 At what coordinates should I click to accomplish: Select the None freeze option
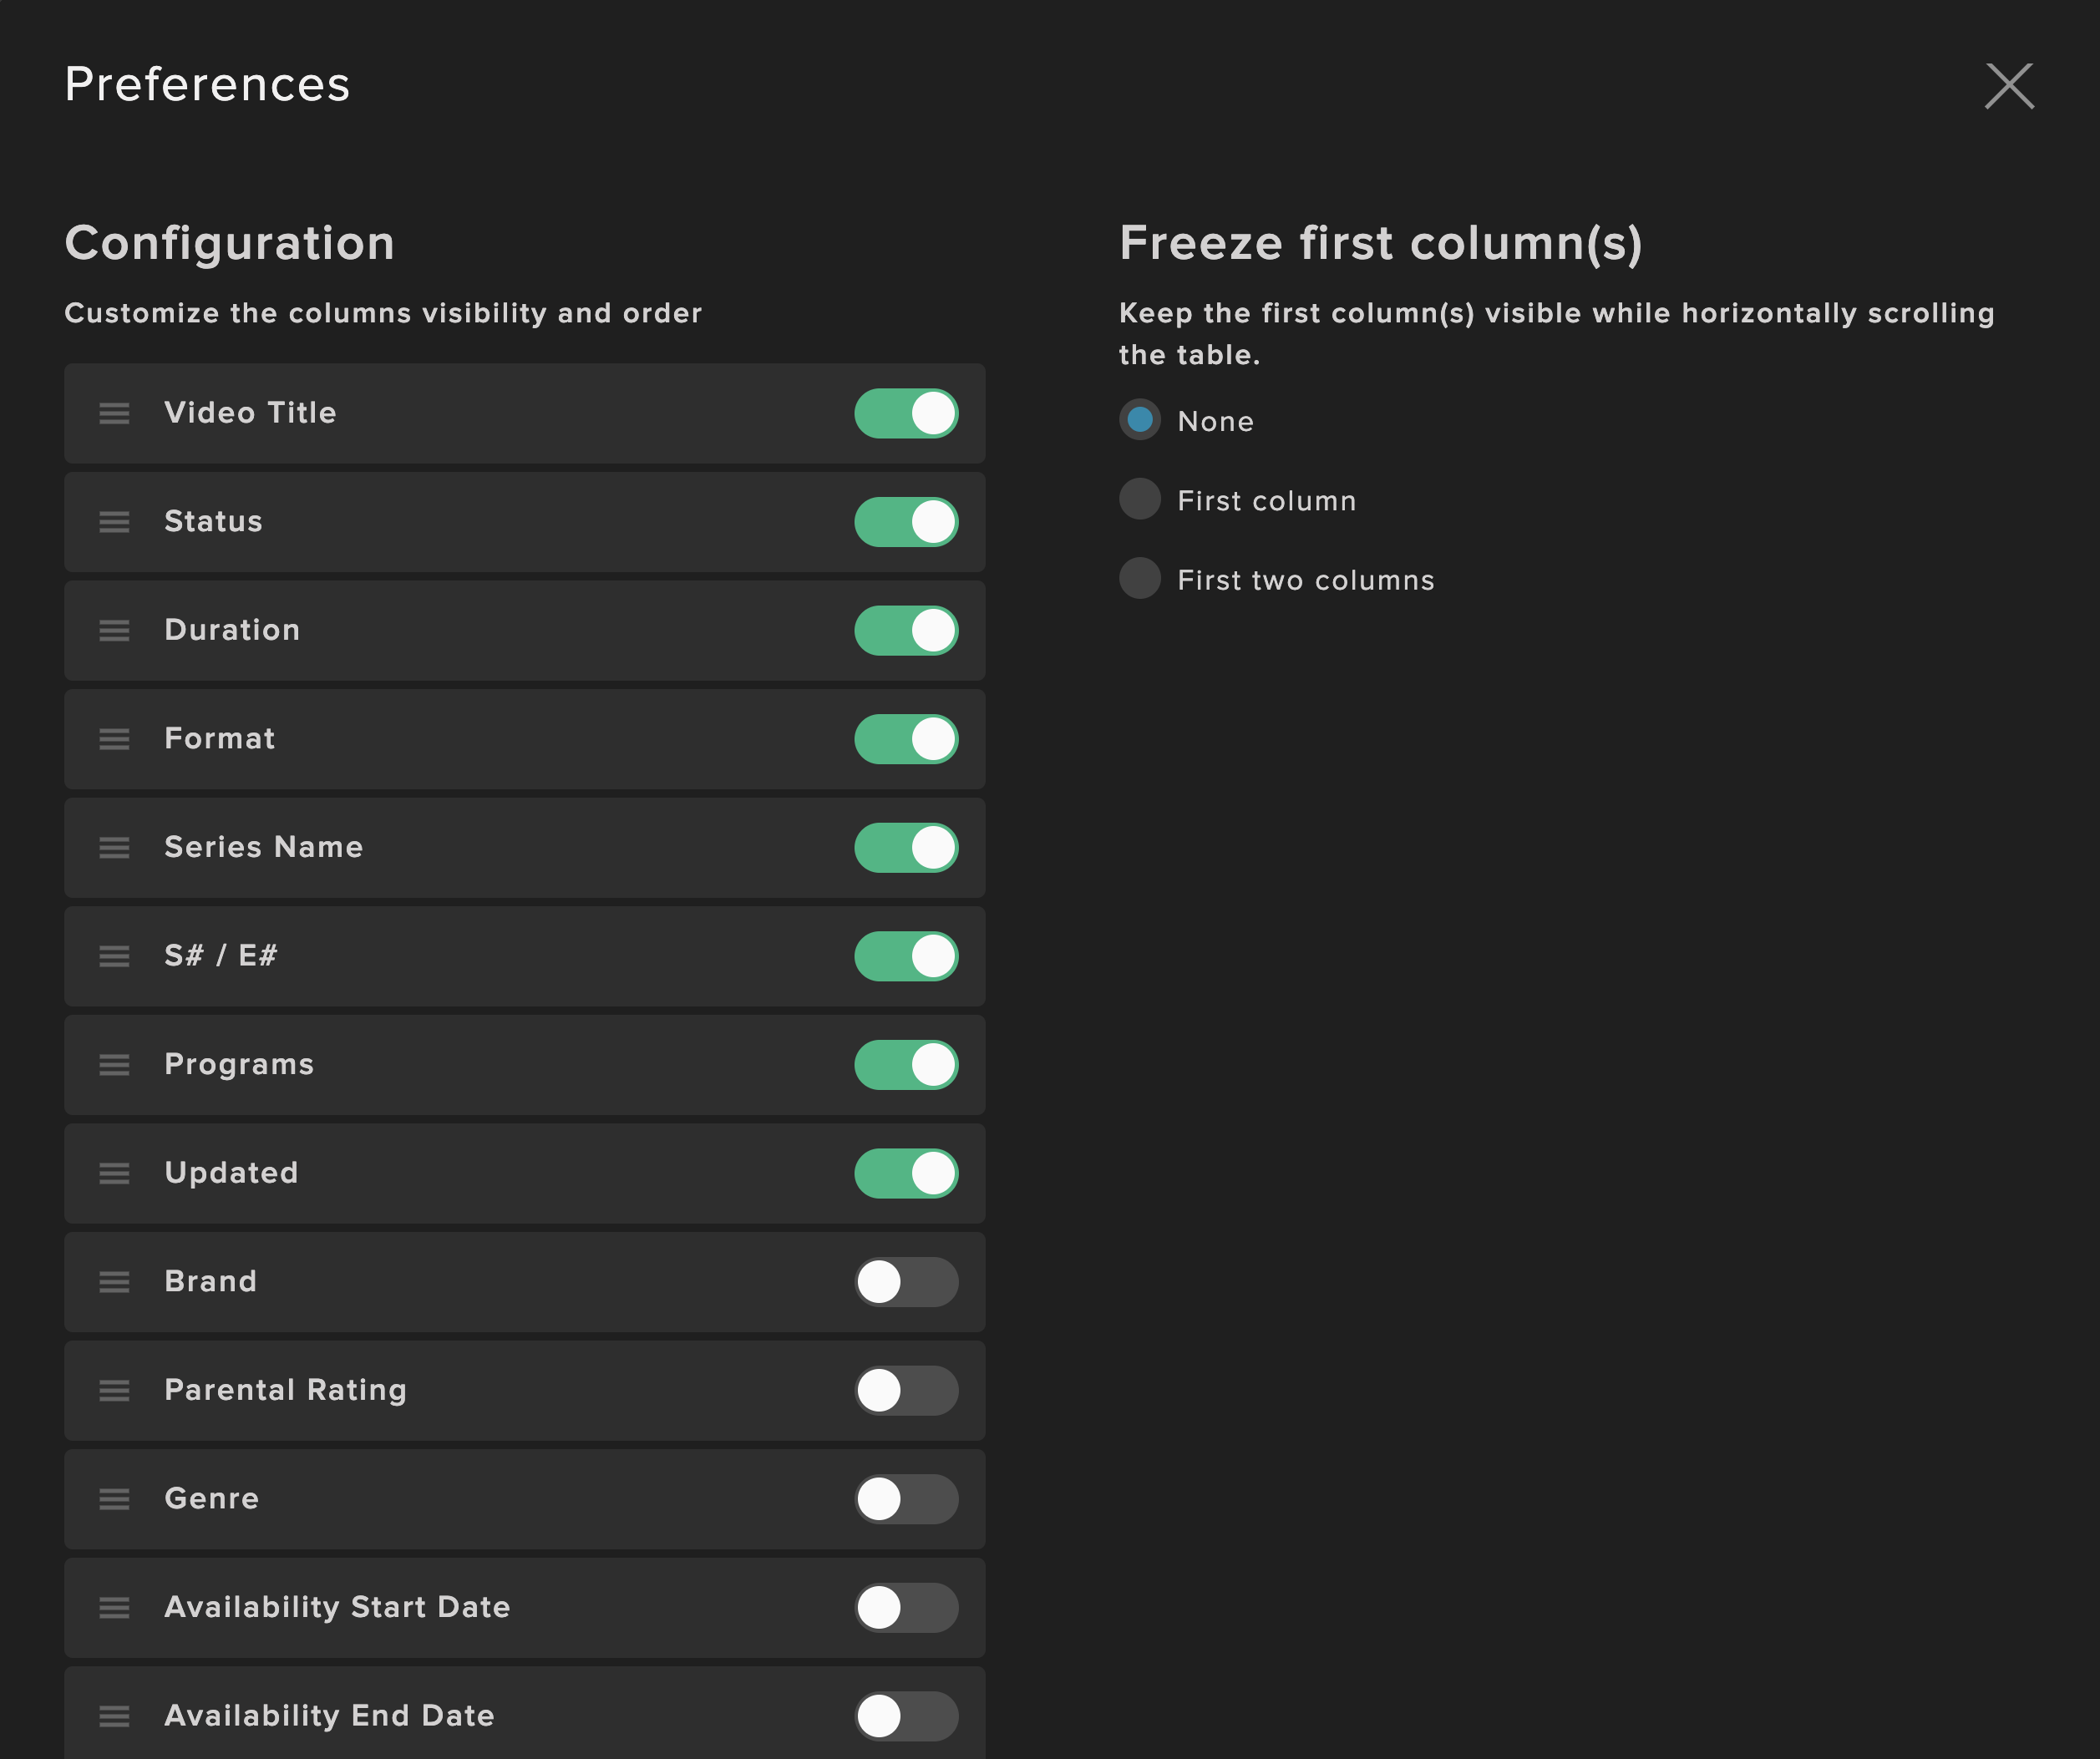1139,420
